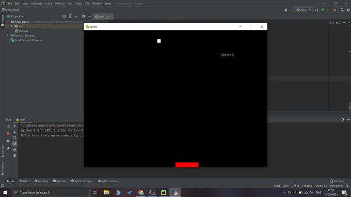The width and height of the screenshot is (351, 197).
Task: Open Project panel options gear
Action: (x=84, y=16)
